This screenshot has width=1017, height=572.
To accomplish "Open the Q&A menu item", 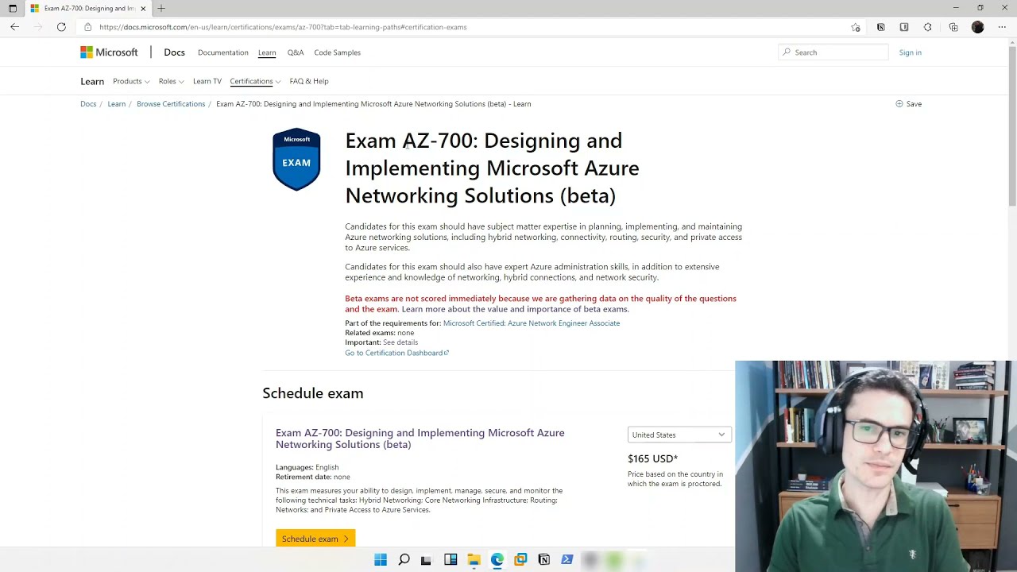I will (x=296, y=52).
